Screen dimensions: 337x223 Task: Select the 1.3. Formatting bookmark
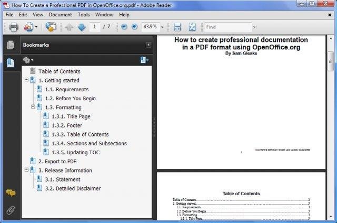coord(63,108)
